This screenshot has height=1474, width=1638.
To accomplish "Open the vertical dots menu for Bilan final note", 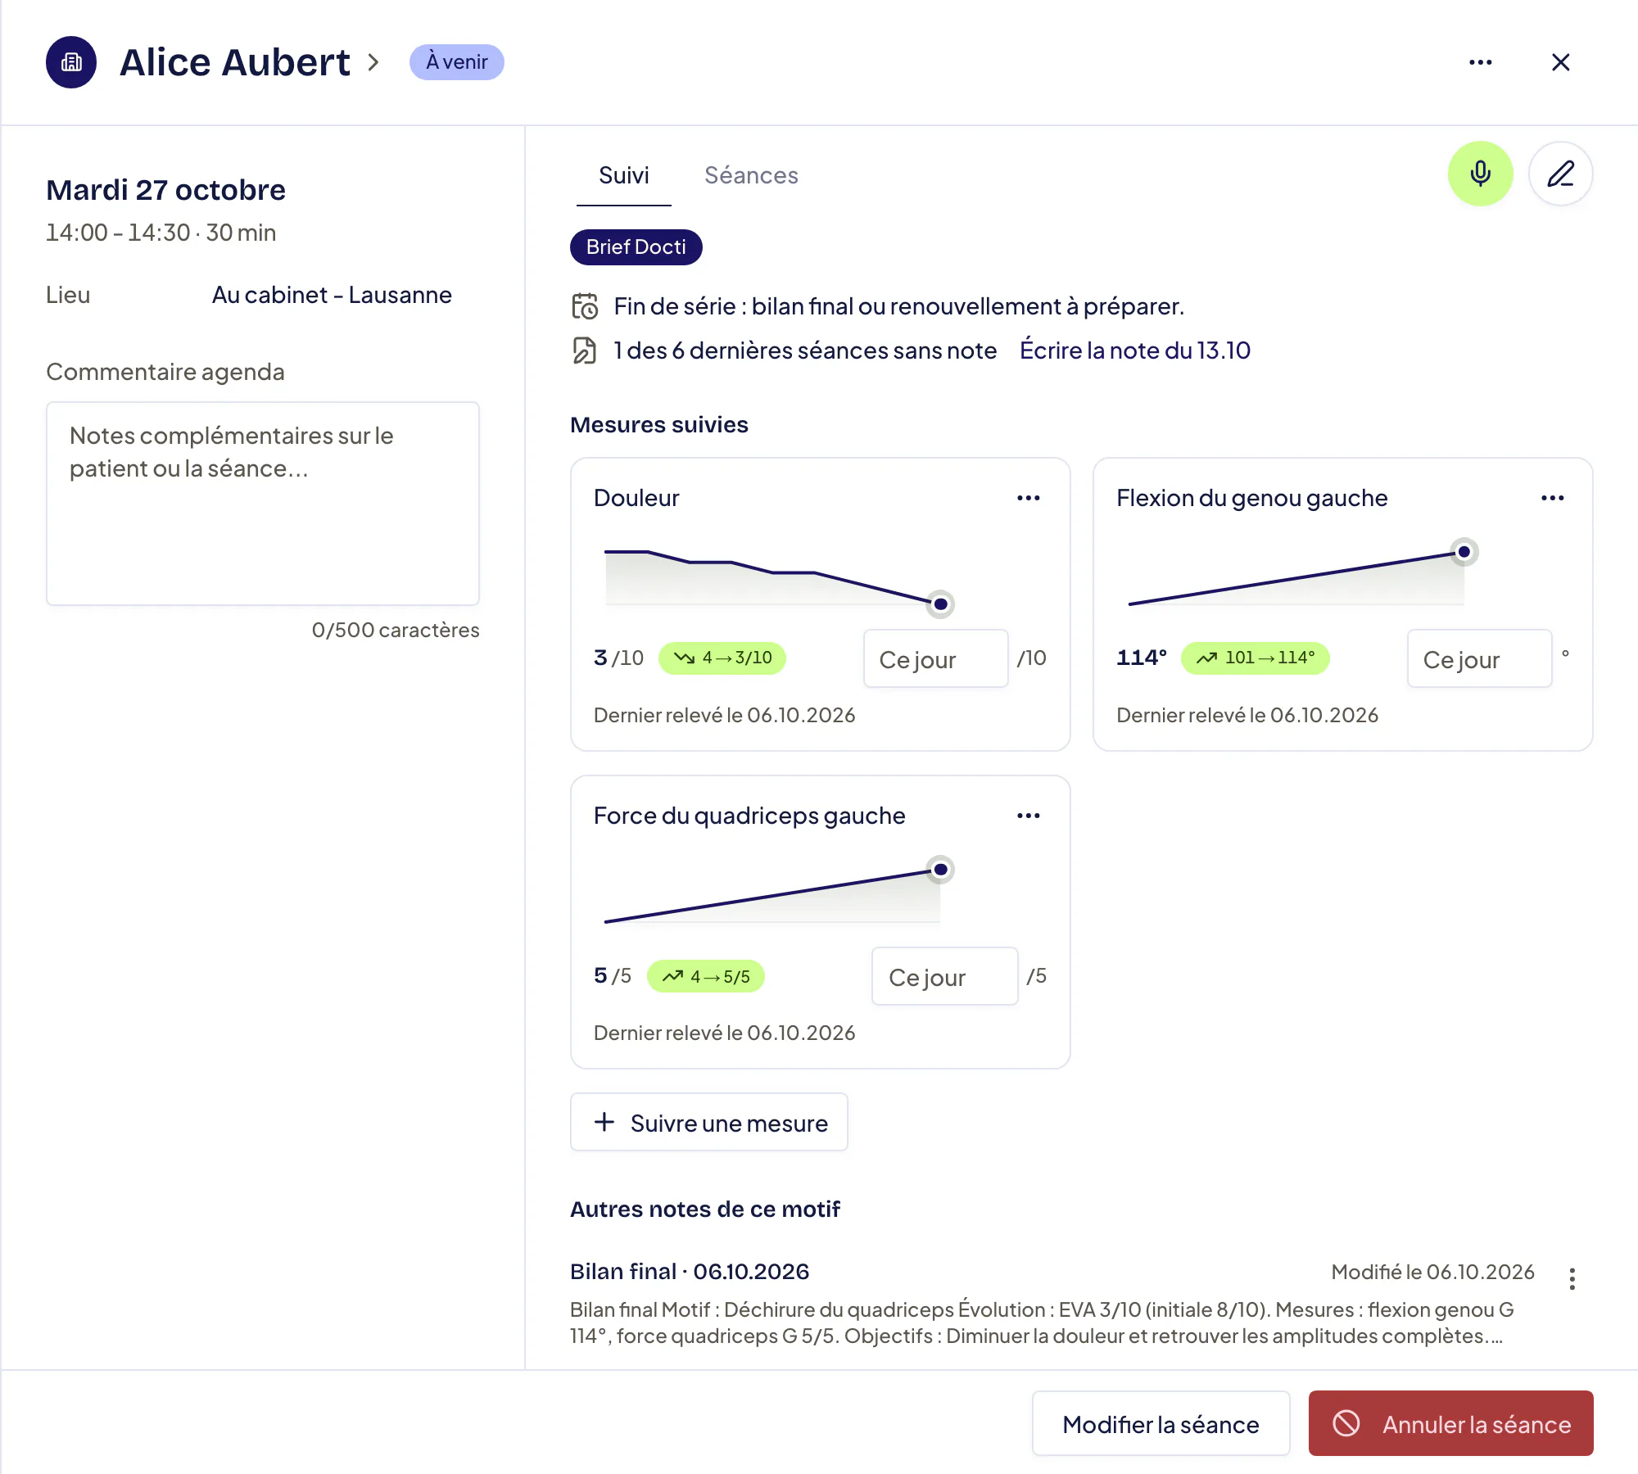I will click(1572, 1278).
